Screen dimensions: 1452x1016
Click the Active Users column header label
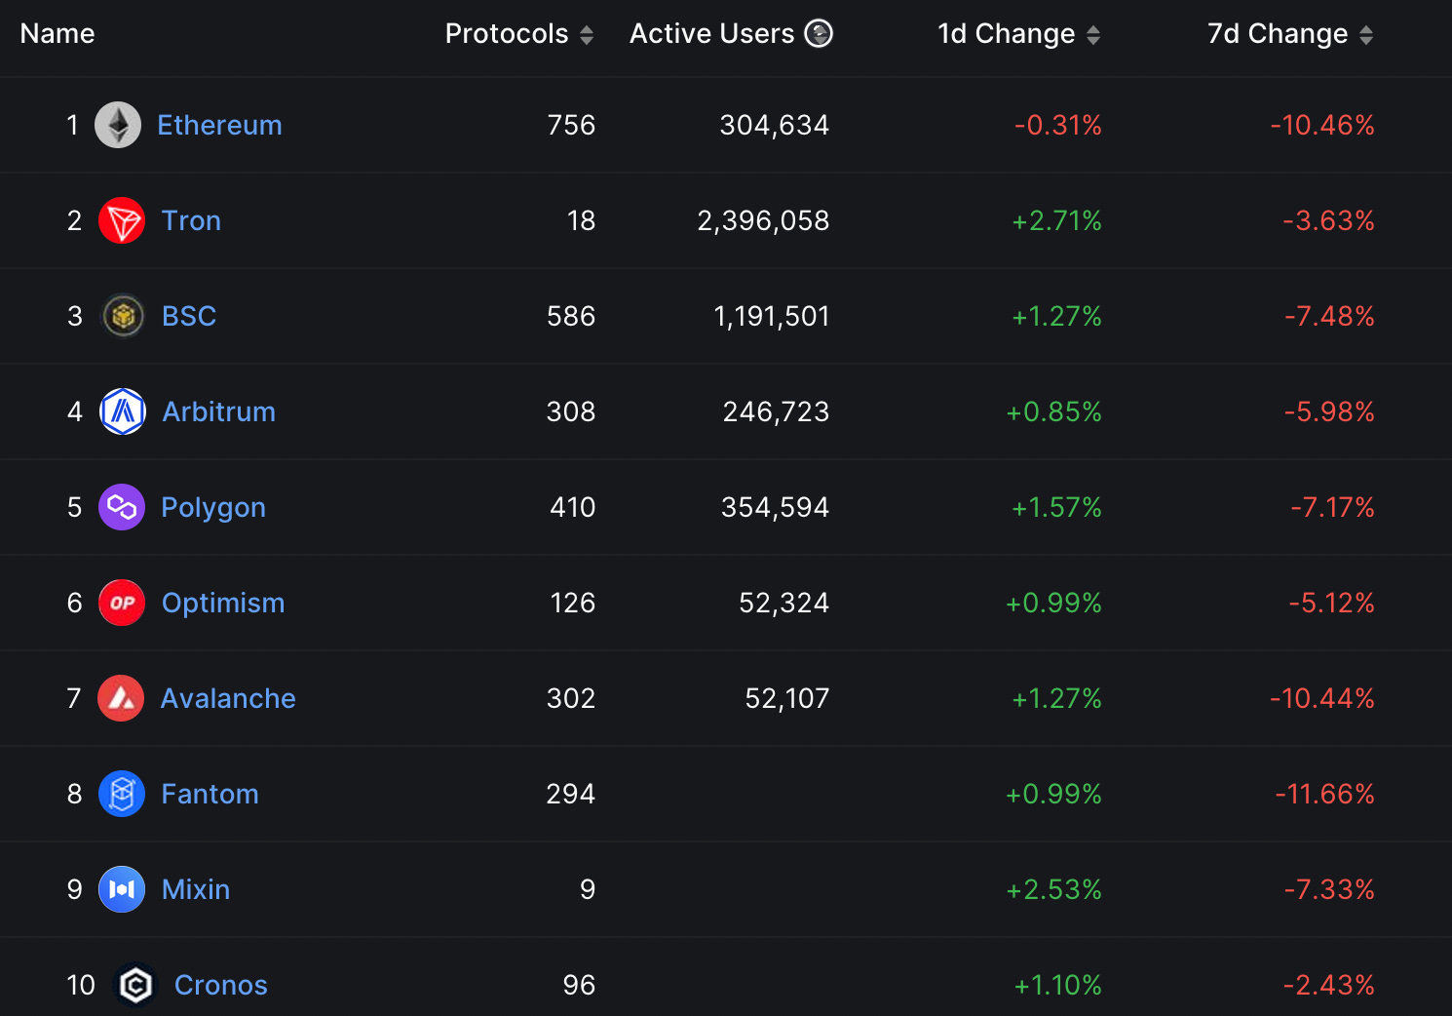coord(712,33)
